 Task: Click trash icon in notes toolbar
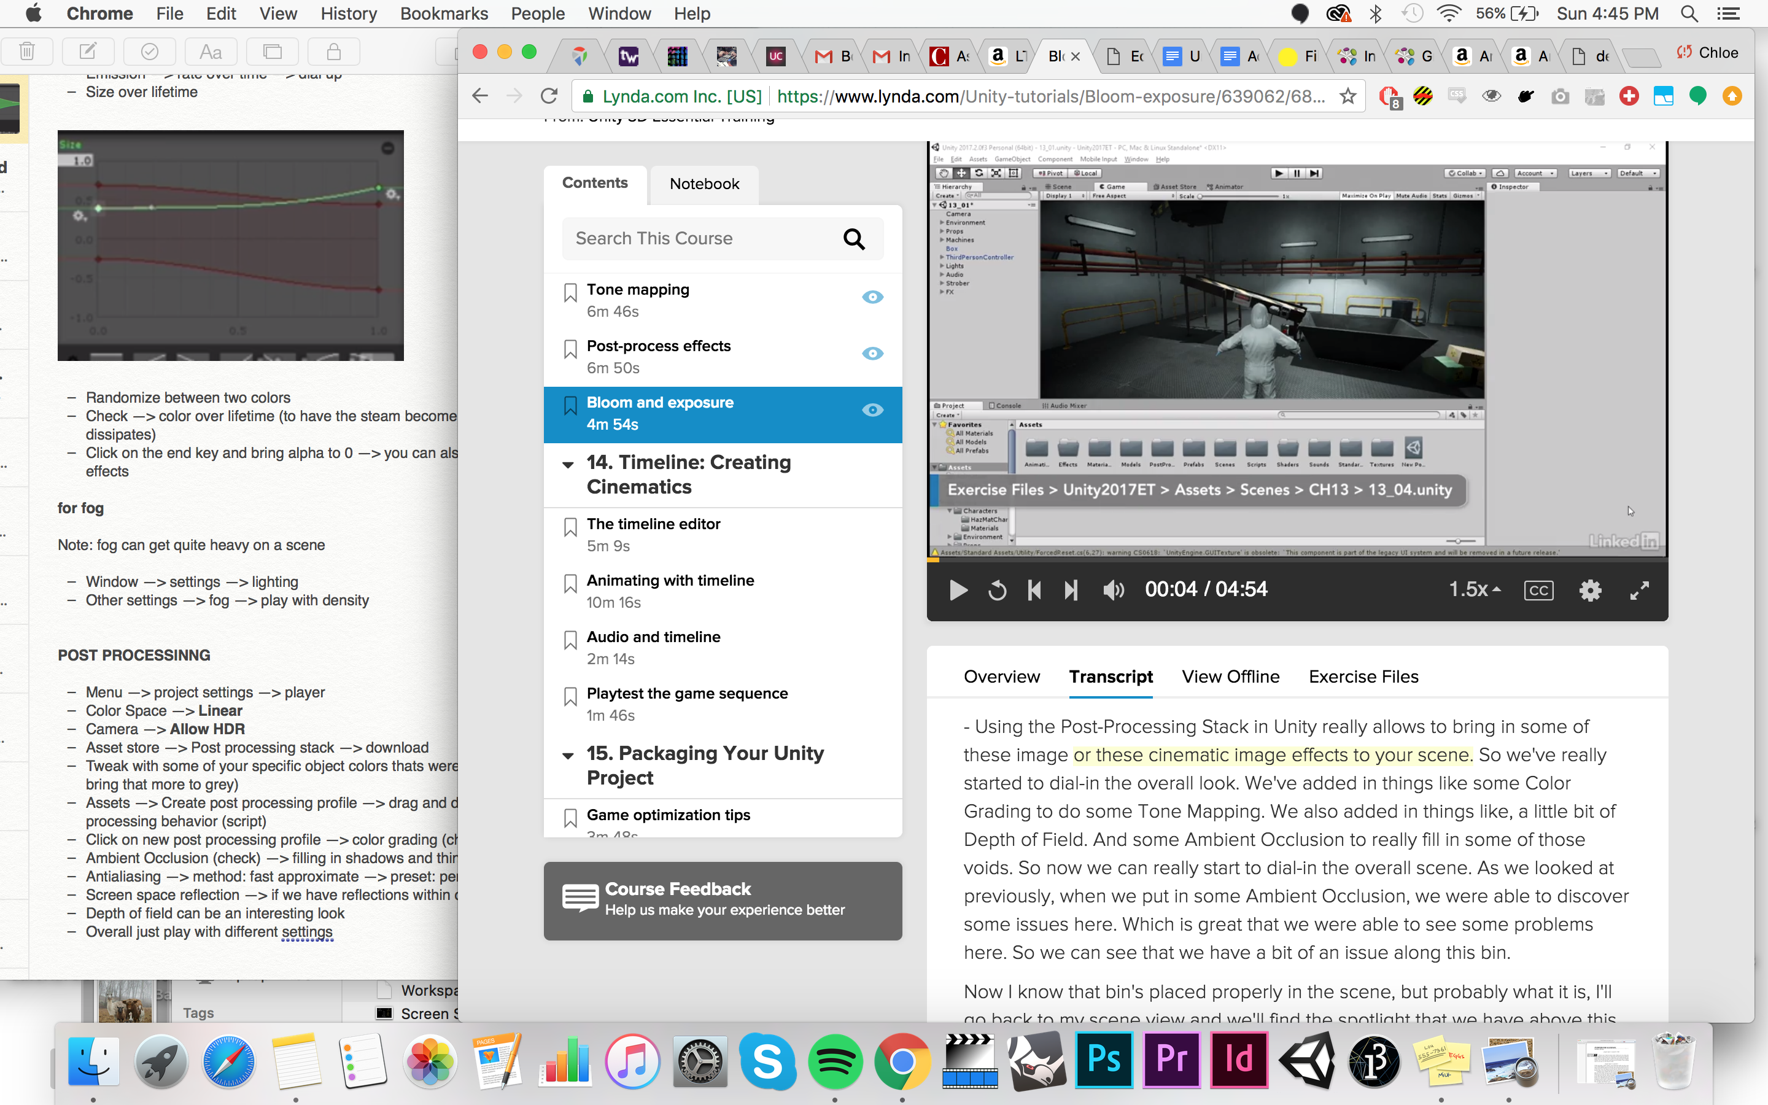click(x=27, y=52)
